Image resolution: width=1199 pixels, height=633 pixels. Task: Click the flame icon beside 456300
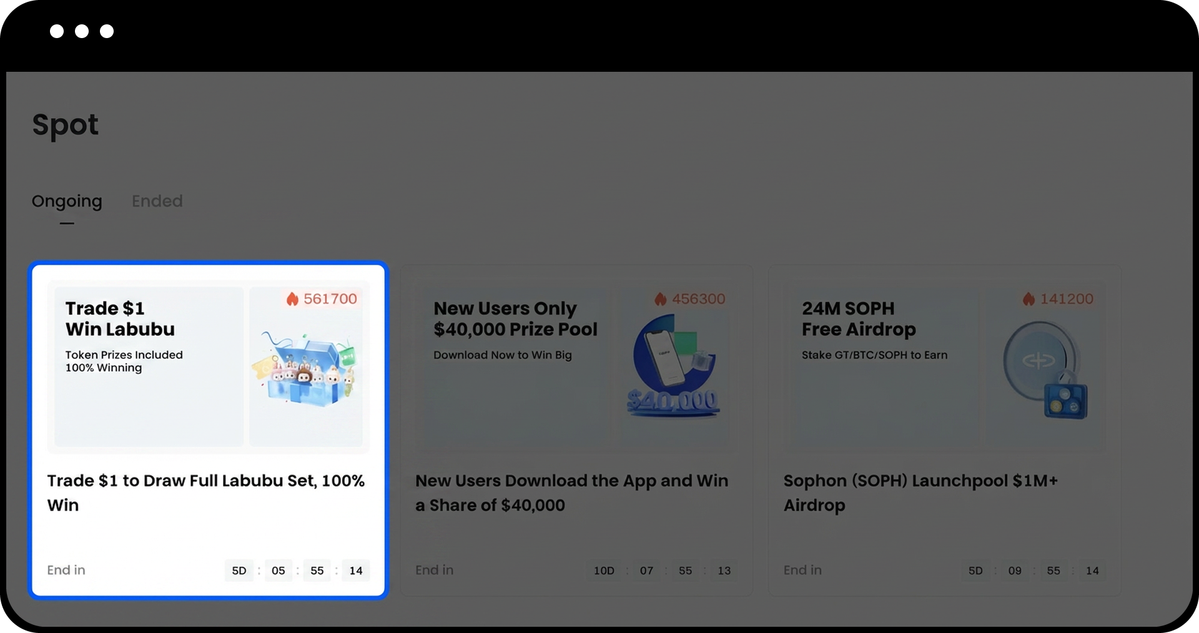pyautogui.click(x=660, y=299)
